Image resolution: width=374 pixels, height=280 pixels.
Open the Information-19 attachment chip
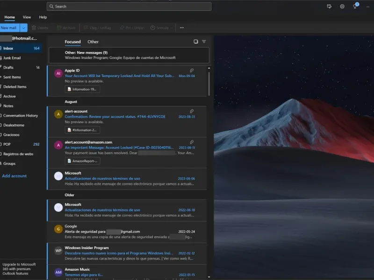[82, 89]
